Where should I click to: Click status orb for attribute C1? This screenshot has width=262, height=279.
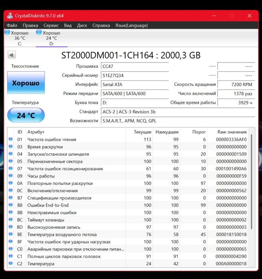tap(10, 256)
